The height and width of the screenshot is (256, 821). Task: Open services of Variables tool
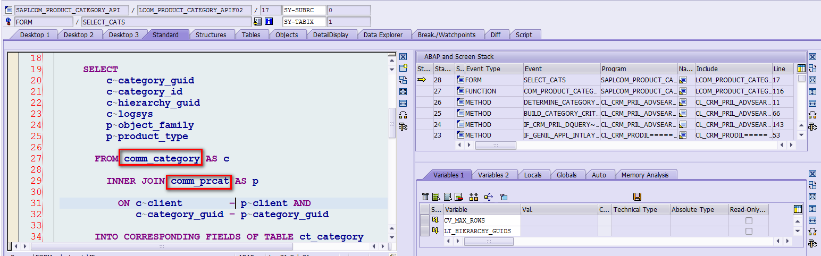pyautogui.click(x=812, y=232)
